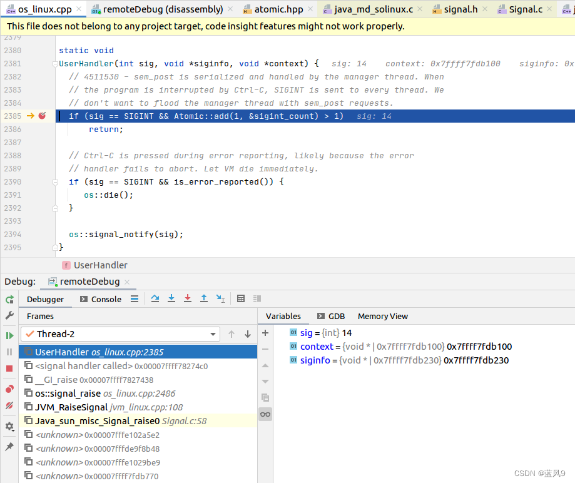Open the Evaluate Expression calculator icon
The width and height of the screenshot is (575, 483).
tap(241, 299)
